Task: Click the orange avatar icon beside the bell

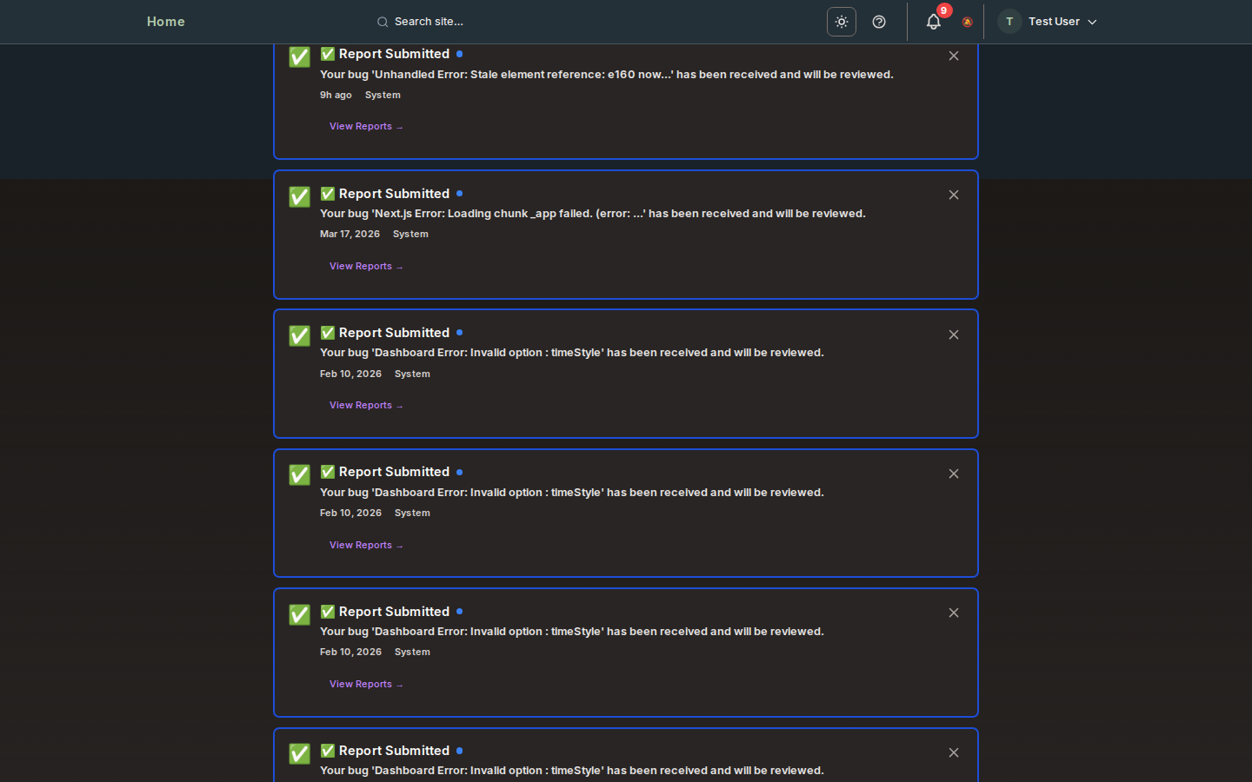Action: coord(967,23)
